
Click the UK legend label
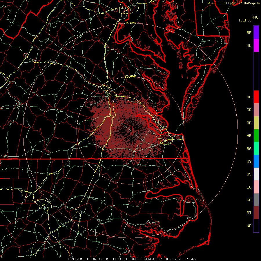tap(249, 46)
